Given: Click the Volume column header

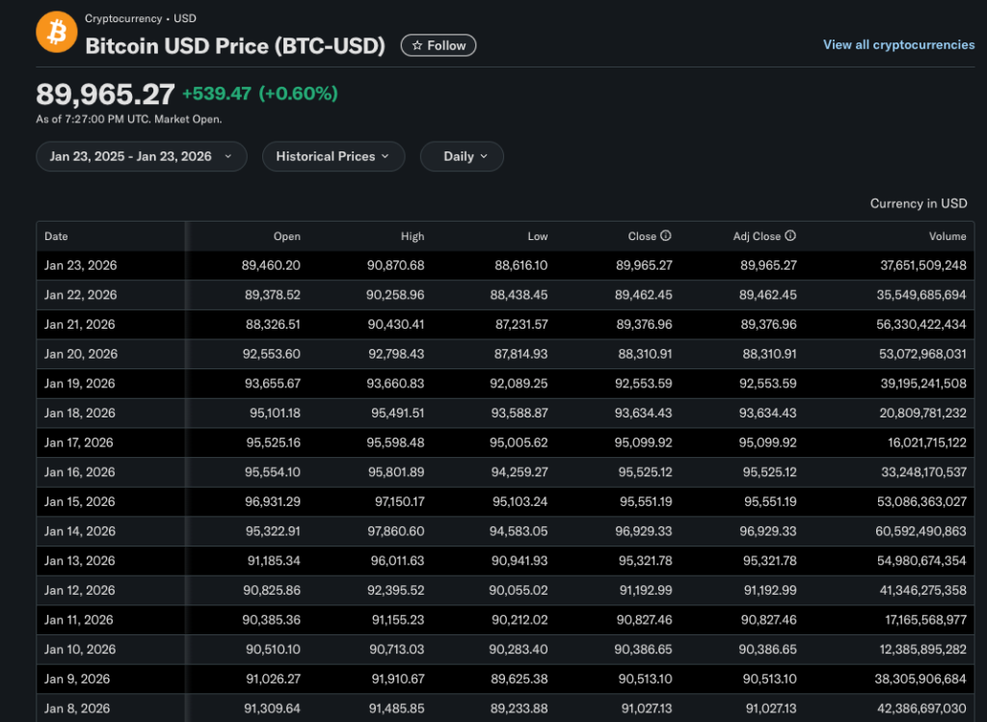Looking at the screenshot, I should [x=947, y=236].
